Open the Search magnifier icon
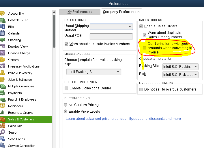Screen dimensions: 204x148 (x=2, y=132)
